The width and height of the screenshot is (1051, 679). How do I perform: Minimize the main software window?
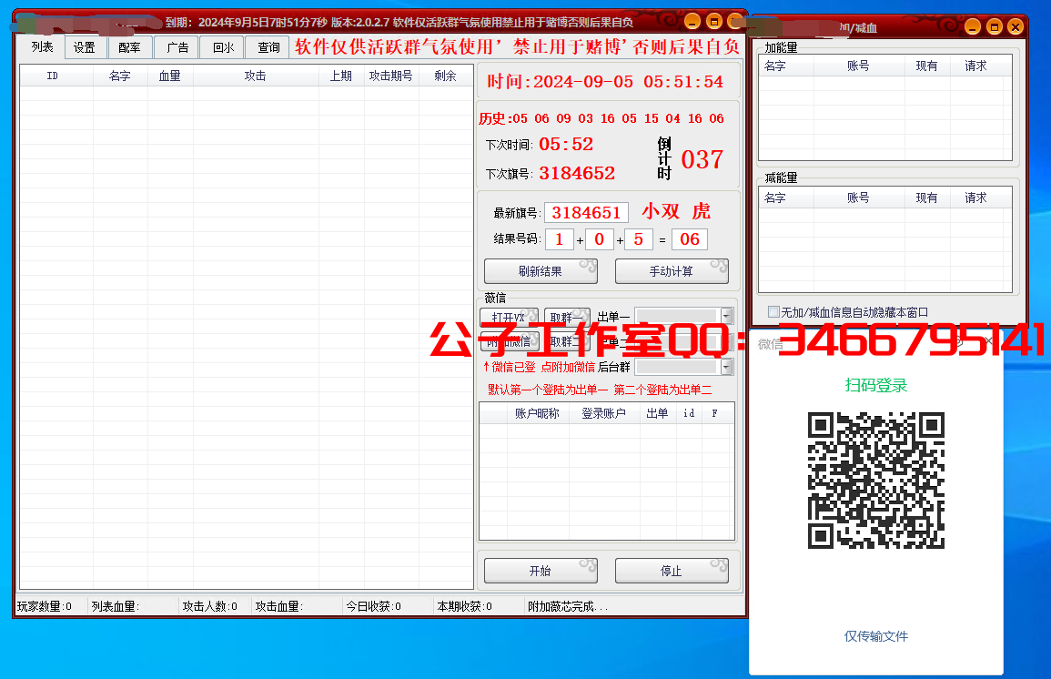(692, 22)
